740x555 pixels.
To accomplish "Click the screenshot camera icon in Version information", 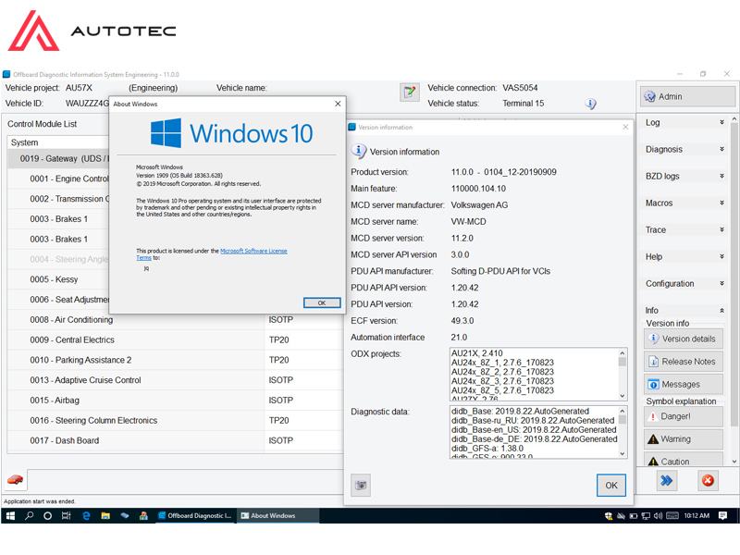I will click(361, 485).
